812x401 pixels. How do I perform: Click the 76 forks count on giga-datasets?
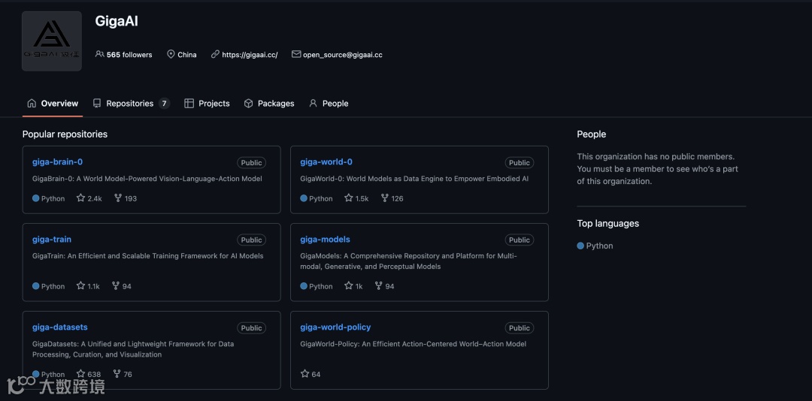tap(128, 374)
